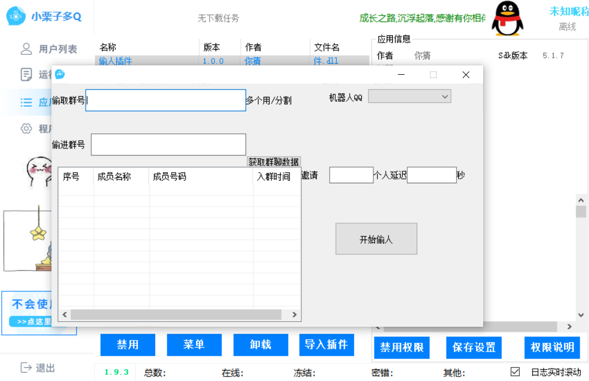Click the 小栗子多Q app logo icon
This screenshot has height=381, width=589.
point(16,17)
